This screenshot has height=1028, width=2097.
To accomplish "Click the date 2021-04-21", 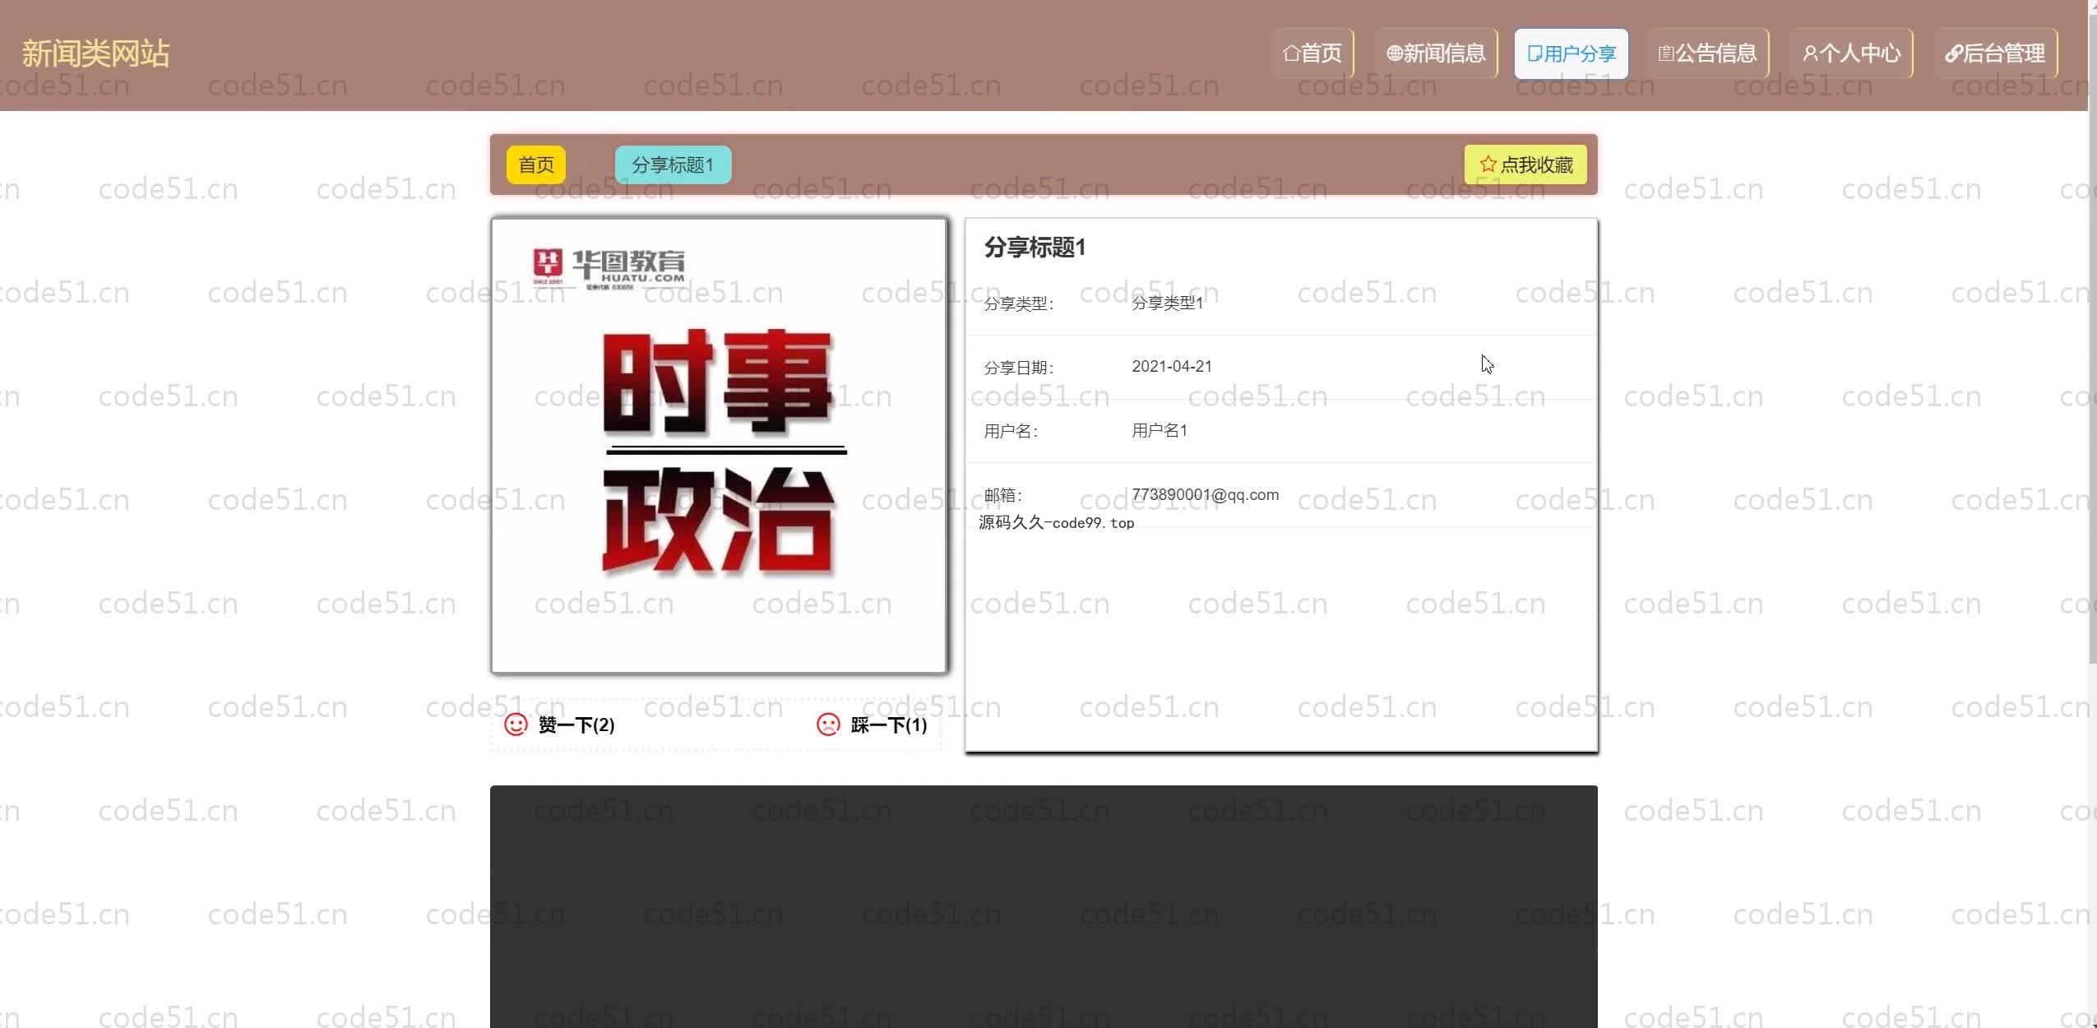I will coord(1172,367).
